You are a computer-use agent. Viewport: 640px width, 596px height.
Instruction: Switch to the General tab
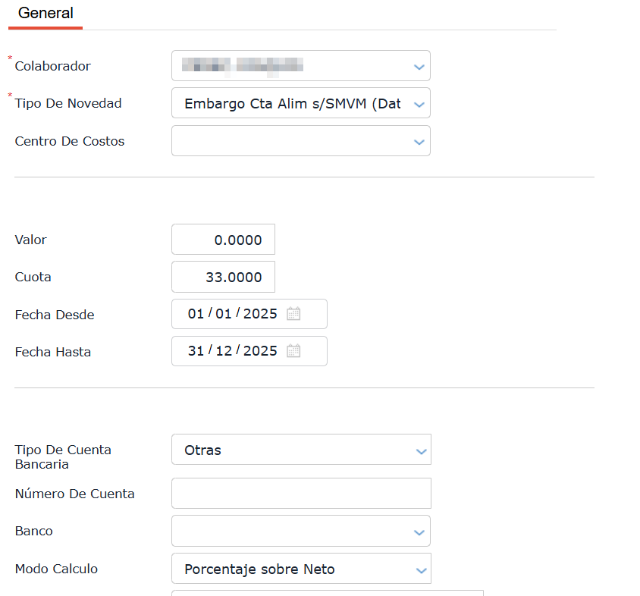(x=45, y=14)
